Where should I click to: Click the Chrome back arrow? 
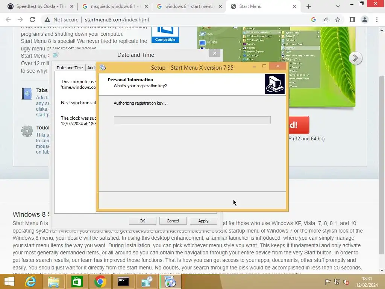[x=8, y=20]
